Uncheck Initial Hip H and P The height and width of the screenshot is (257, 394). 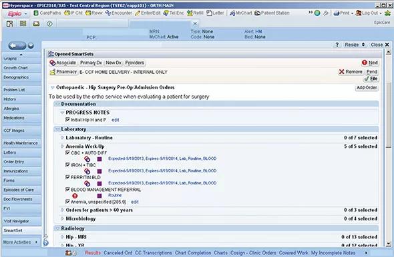[67, 119]
